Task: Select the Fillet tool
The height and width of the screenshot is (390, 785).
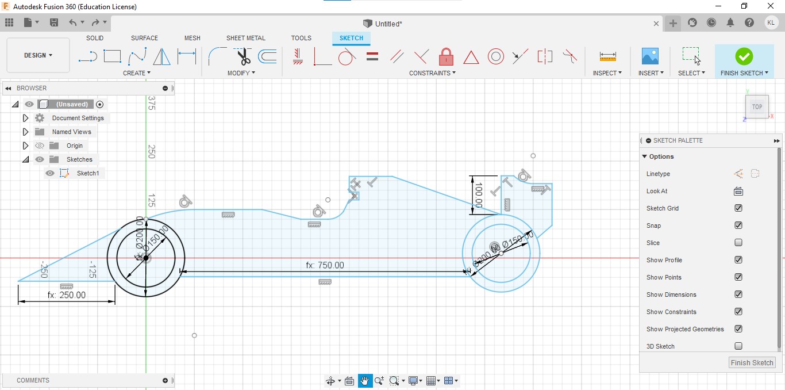Action: (x=217, y=56)
